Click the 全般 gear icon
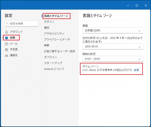Viewport: 151px width, 127px height. coord(7,38)
